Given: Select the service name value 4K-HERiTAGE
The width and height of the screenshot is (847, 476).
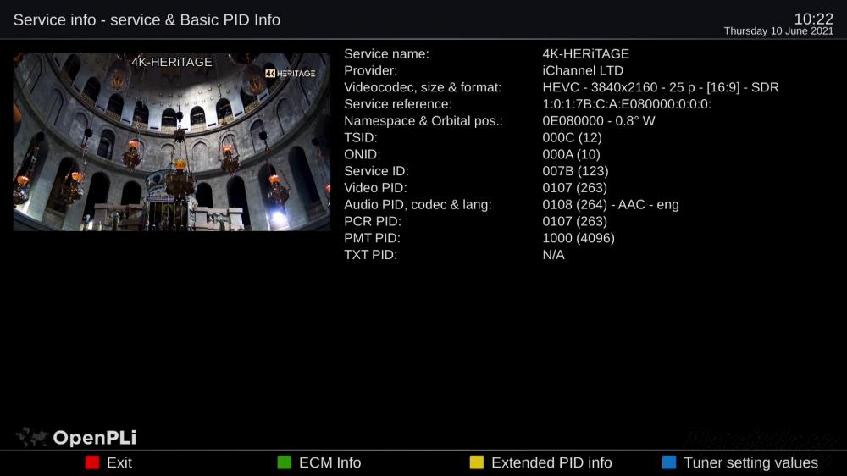Looking at the screenshot, I should pyautogui.click(x=585, y=54).
